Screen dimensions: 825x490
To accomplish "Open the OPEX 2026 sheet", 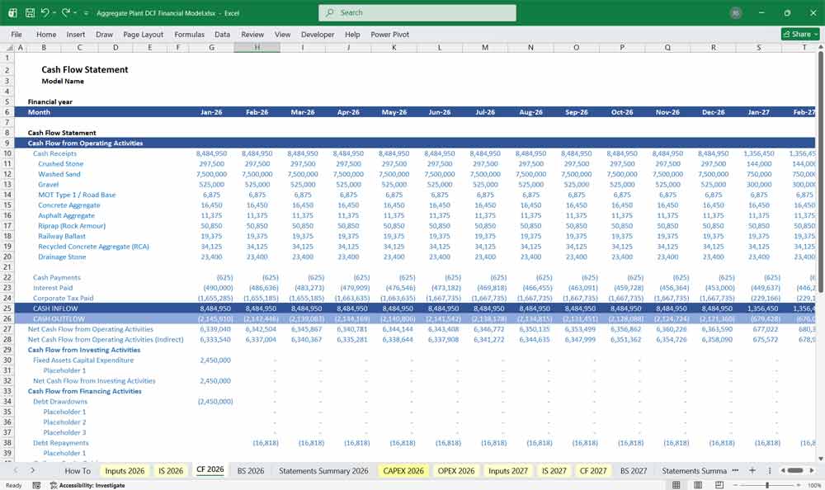I will pos(456,471).
